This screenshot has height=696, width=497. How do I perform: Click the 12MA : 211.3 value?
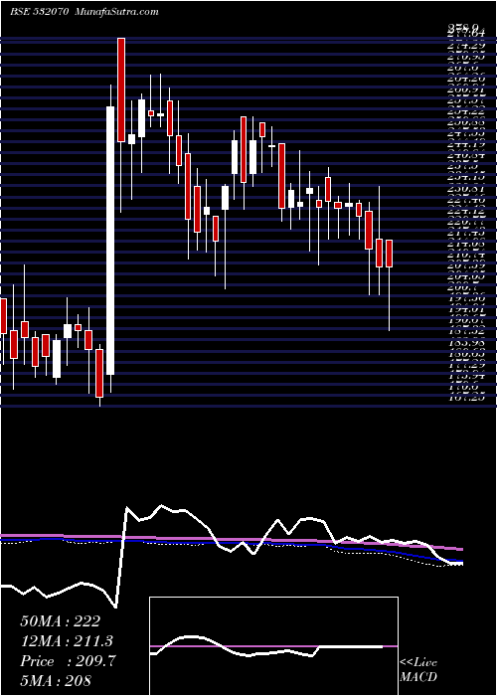[x=67, y=641]
